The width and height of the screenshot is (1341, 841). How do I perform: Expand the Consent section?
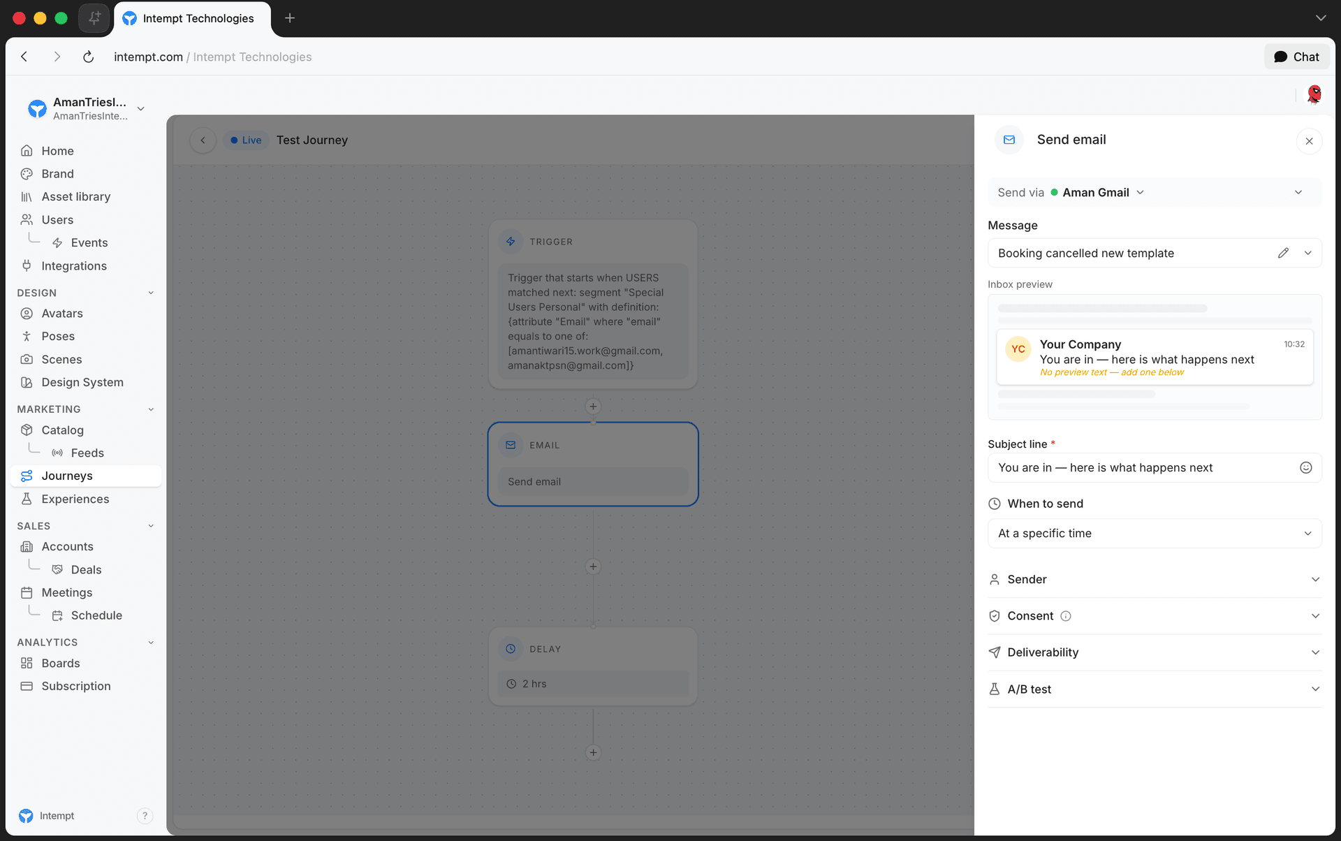point(1155,616)
